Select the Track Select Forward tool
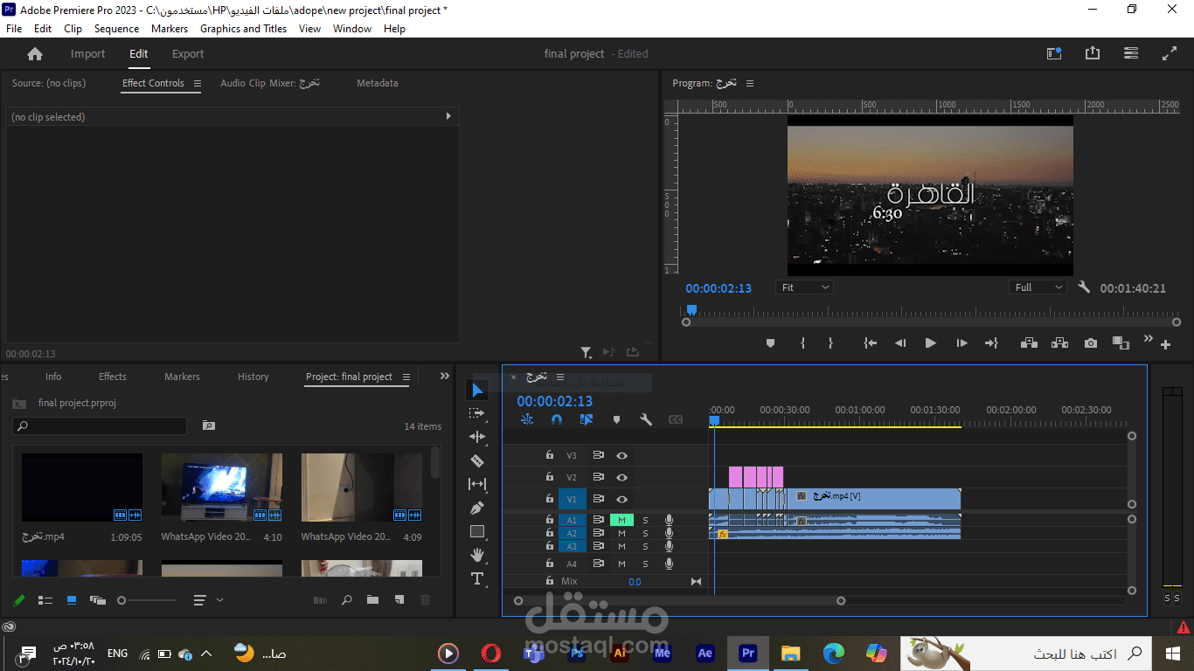 476,413
